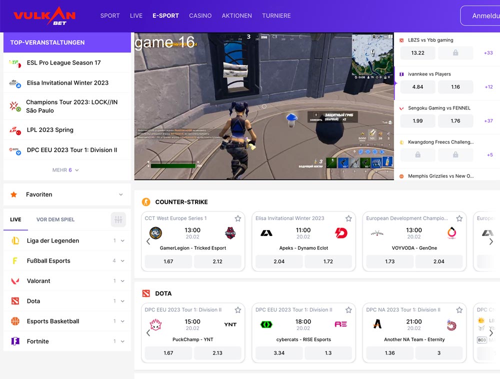Go to previous Dota matches
500x379 pixels.
pos(148,333)
